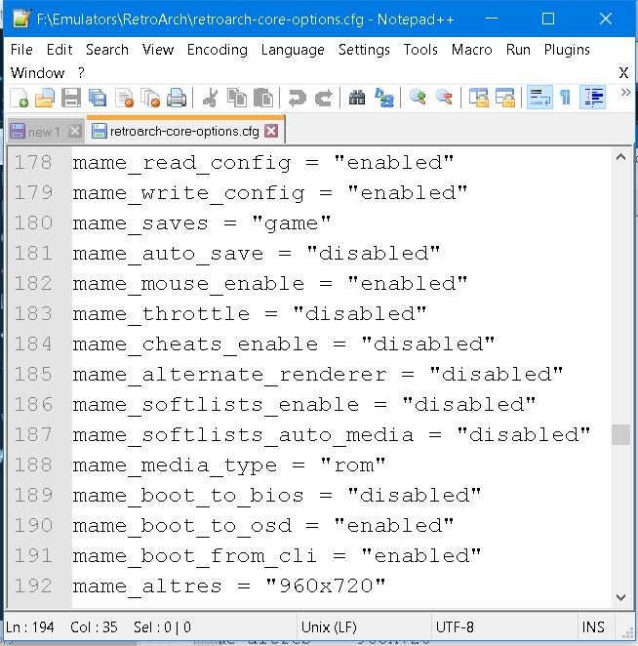The image size is (638, 646).
Task: Click the Open file folder icon
Action: tap(45, 98)
